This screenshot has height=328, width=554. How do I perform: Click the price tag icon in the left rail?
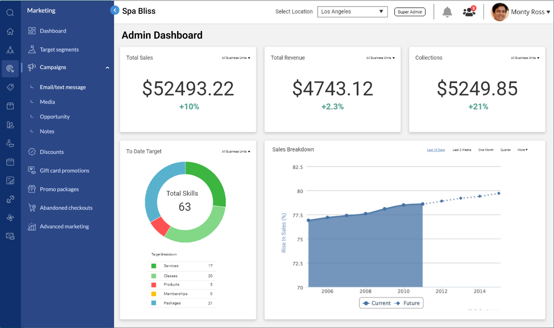click(10, 87)
